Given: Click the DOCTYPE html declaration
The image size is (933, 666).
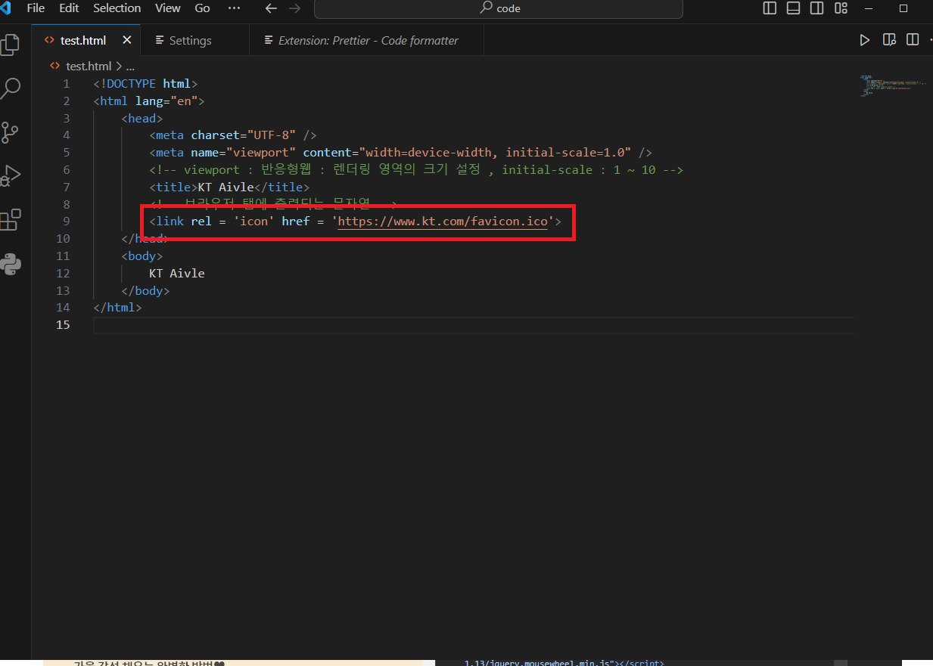Looking at the screenshot, I should [146, 84].
